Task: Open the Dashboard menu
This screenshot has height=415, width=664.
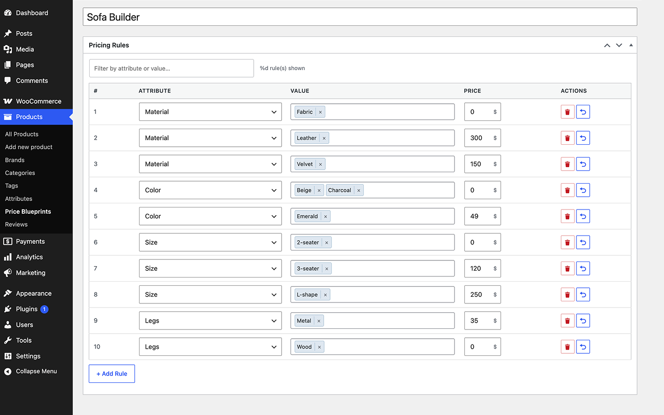Action: (36, 13)
